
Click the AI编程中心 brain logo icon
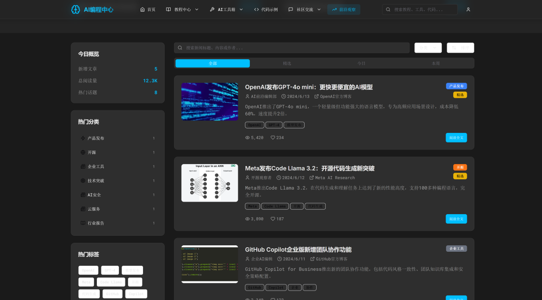[75, 10]
